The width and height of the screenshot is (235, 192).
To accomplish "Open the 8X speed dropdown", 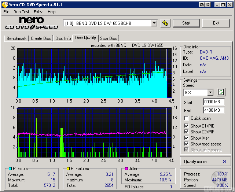I will 210,93.
